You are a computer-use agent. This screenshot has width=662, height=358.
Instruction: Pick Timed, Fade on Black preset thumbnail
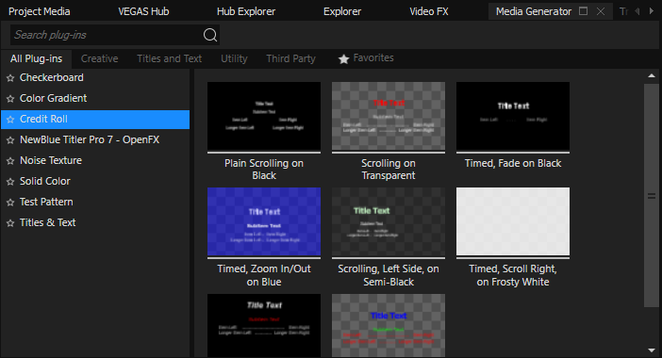click(513, 117)
